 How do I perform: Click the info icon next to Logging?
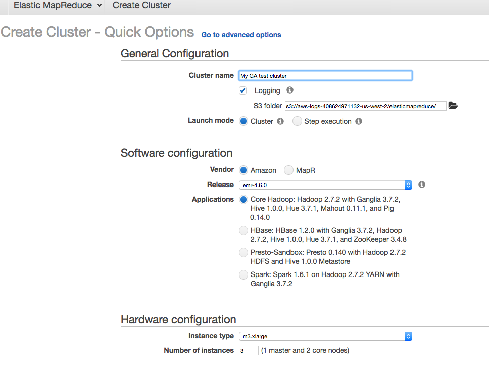click(x=289, y=90)
